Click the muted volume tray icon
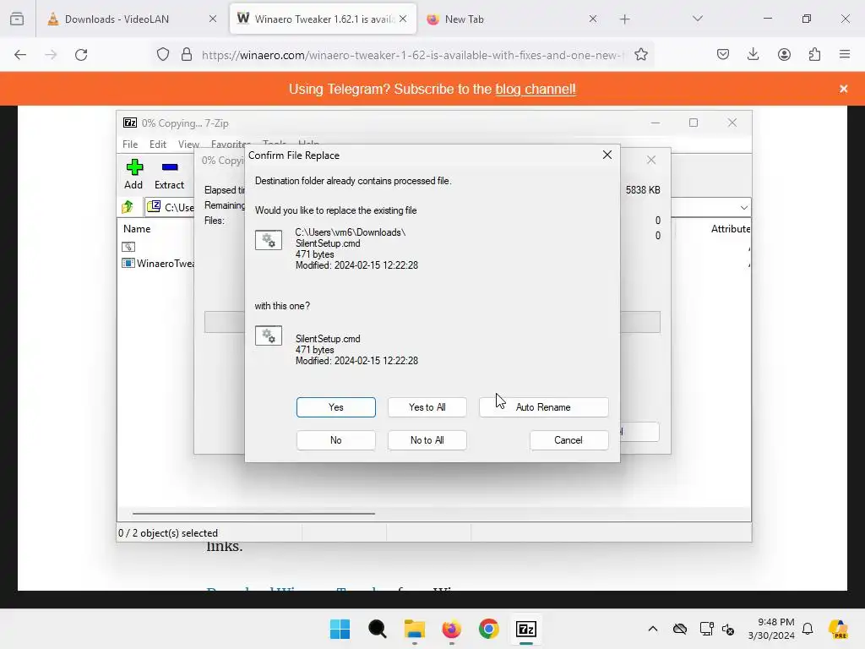865x649 pixels. pyautogui.click(x=728, y=629)
